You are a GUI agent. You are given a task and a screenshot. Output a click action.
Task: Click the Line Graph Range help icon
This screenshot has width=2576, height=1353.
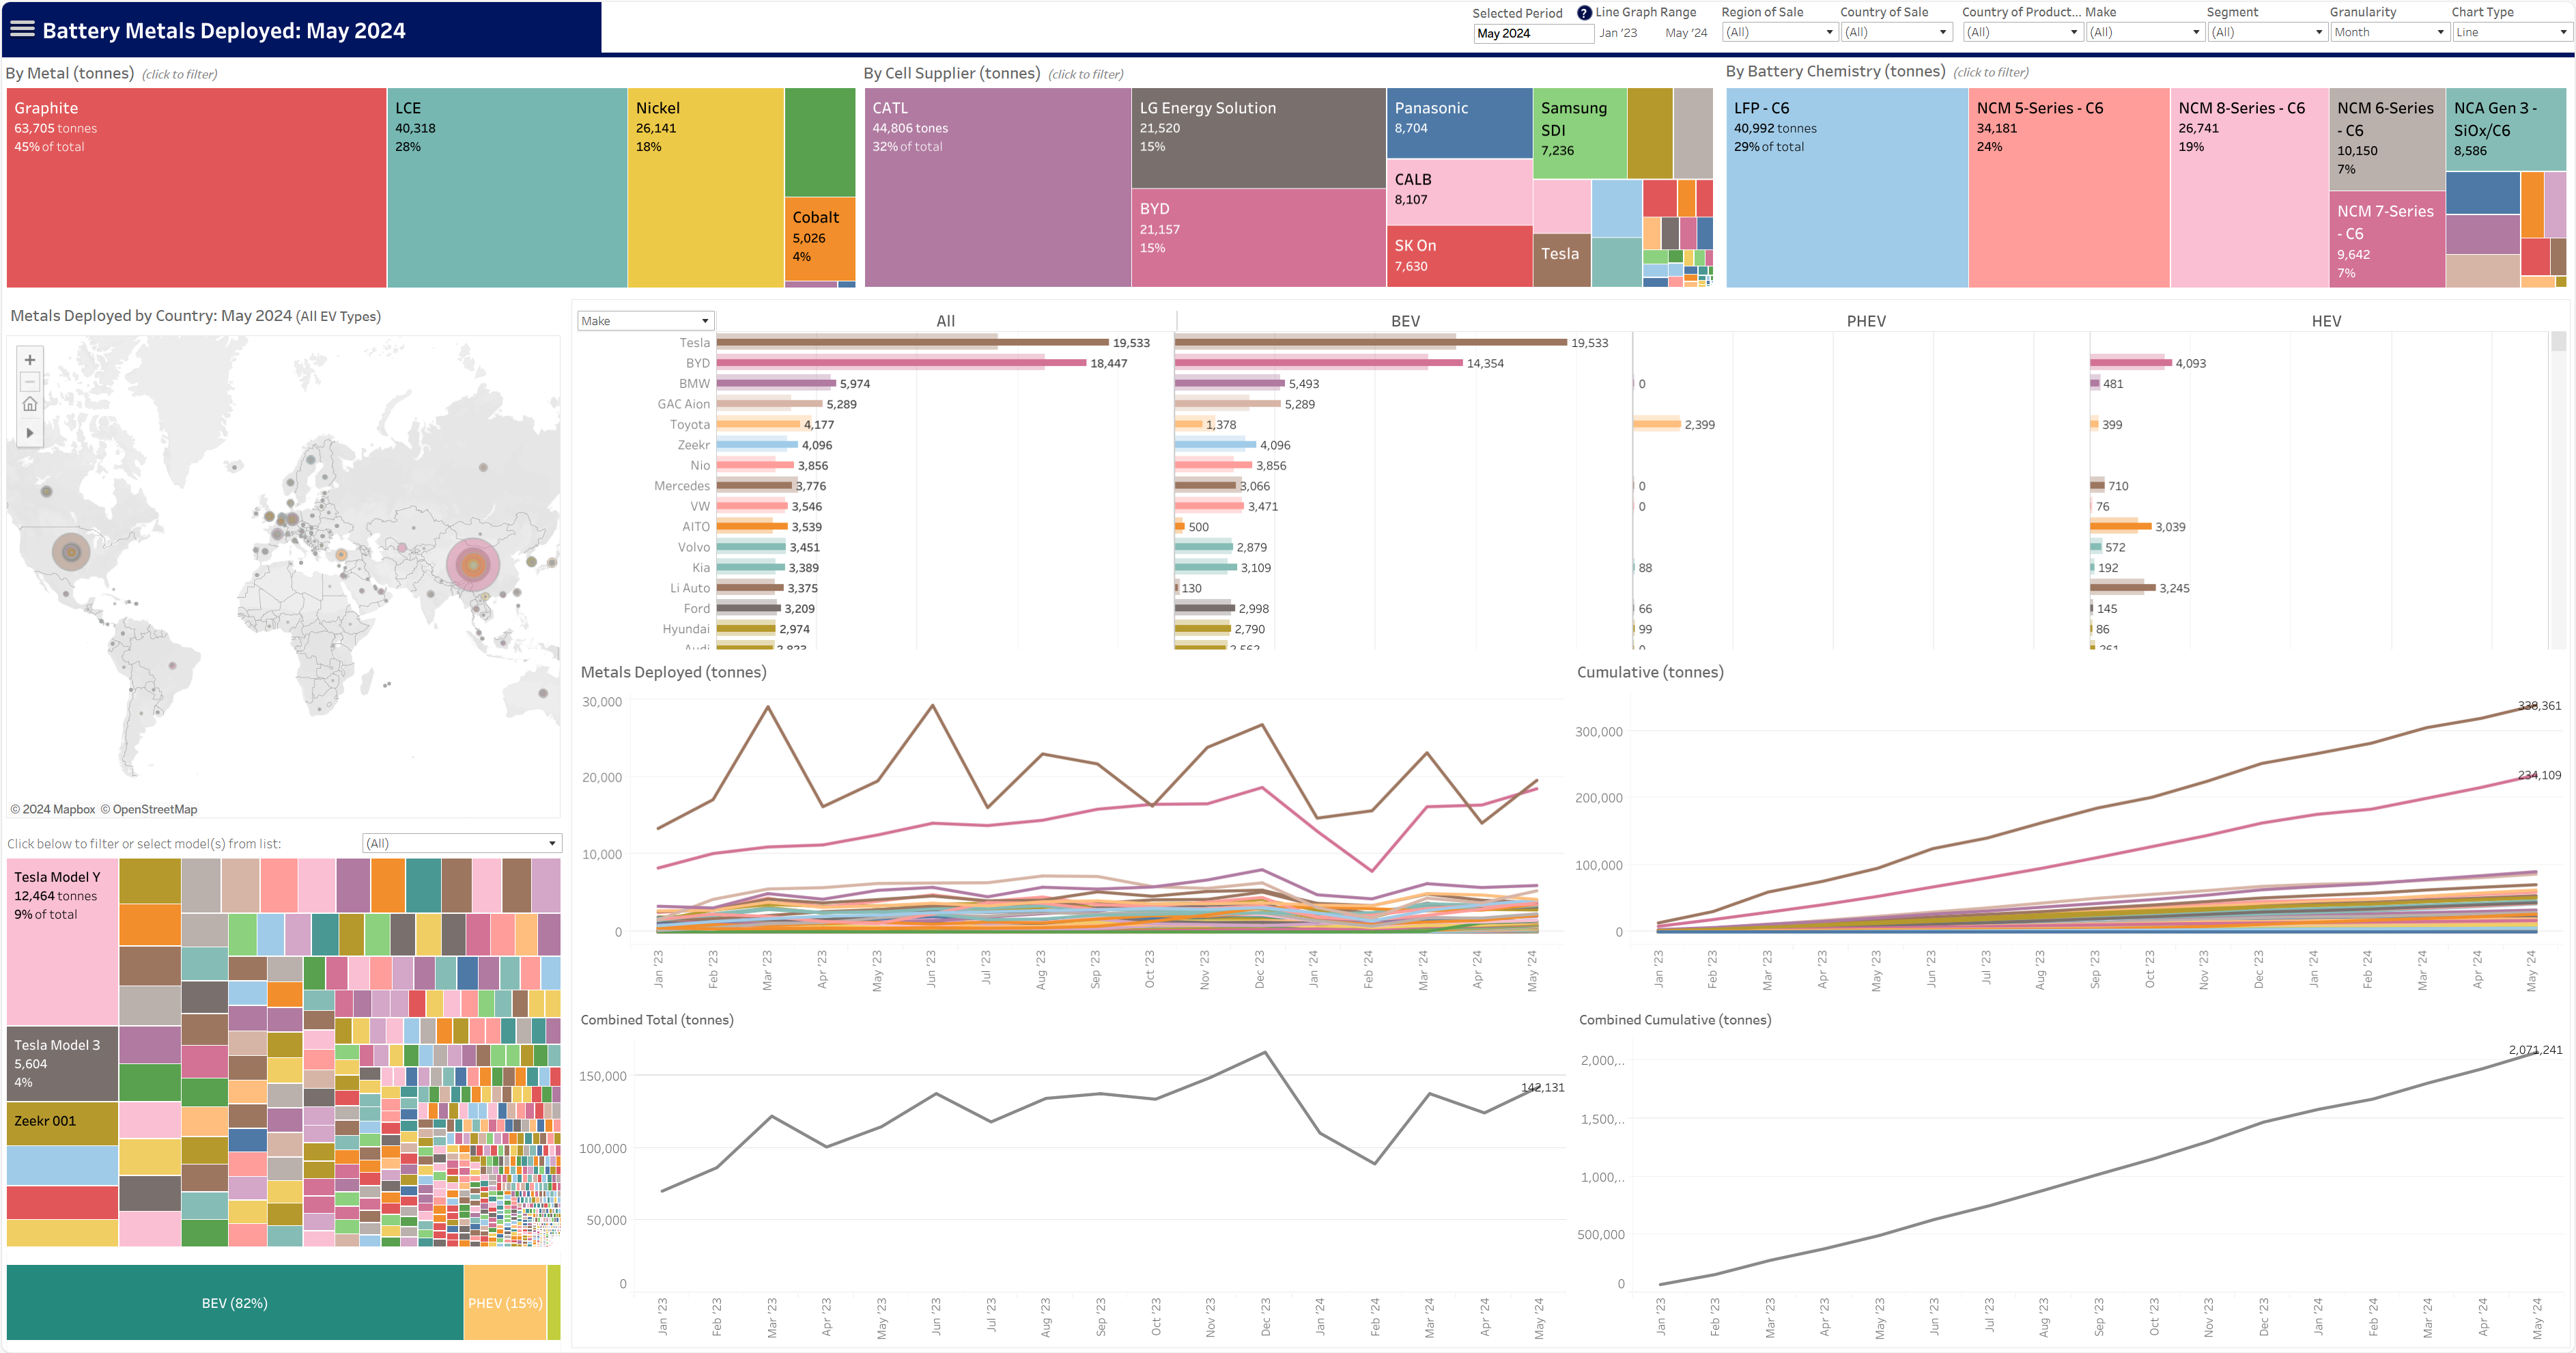tap(1584, 13)
